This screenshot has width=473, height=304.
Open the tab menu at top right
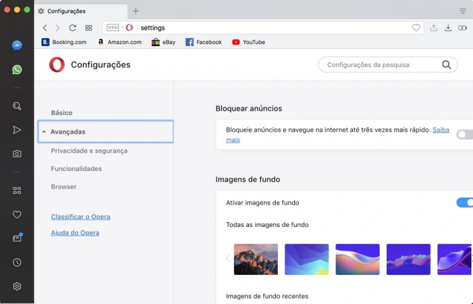point(462,11)
